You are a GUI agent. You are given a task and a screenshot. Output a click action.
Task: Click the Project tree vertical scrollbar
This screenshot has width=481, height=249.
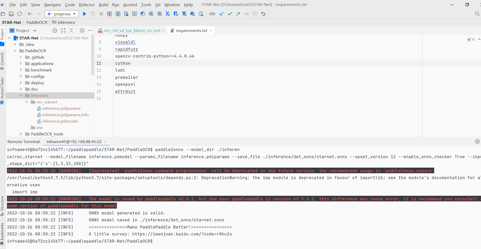[x=93, y=55]
